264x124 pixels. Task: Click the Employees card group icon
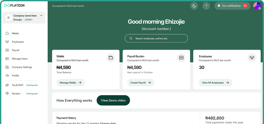point(252,58)
